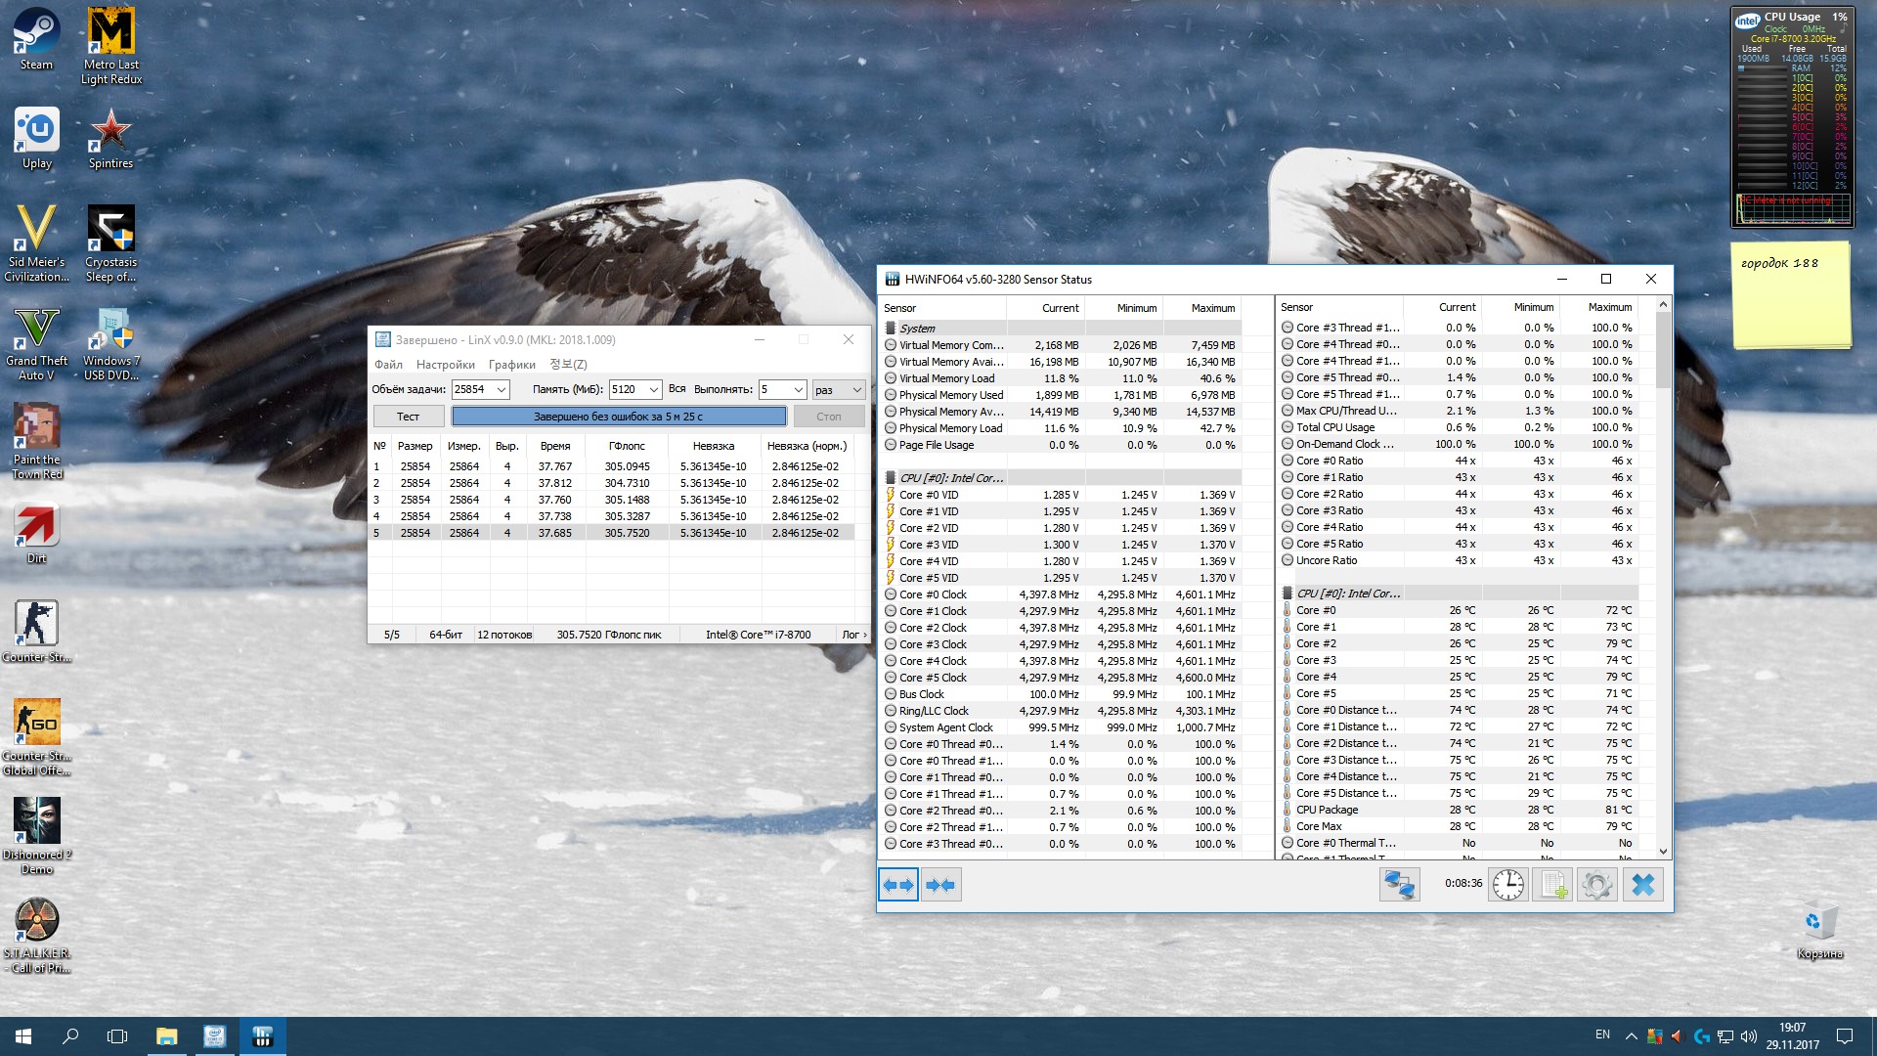Screen dimensions: 1877x1056
Task: Expand memory 5120 MiB combo box
Action: pos(654,389)
